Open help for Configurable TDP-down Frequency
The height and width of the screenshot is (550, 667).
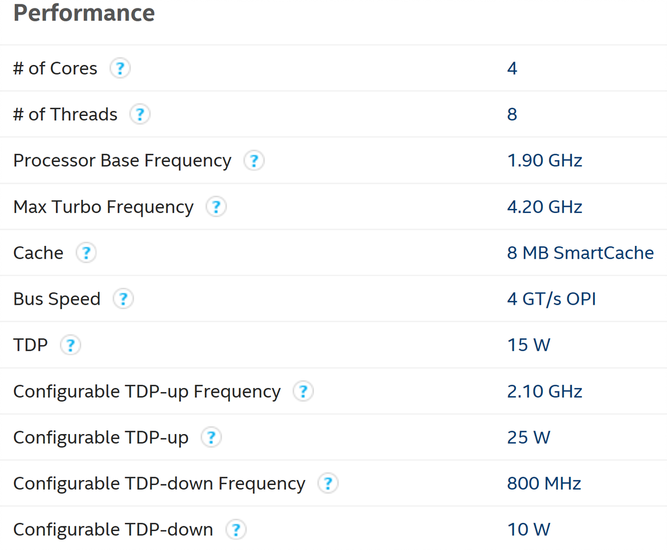pyautogui.click(x=328, y=483)
